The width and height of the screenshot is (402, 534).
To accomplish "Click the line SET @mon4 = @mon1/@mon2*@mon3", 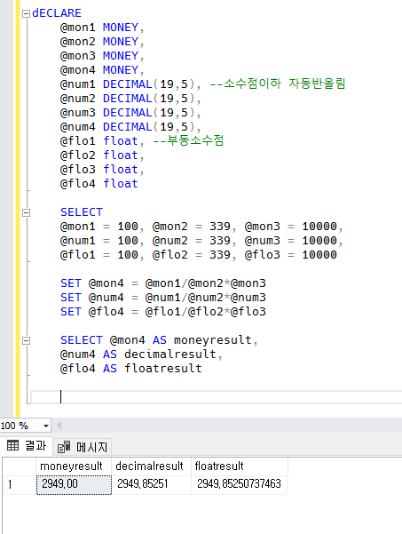I will coord(163,283).
